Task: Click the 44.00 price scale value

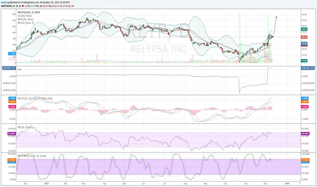Action: 304,15
